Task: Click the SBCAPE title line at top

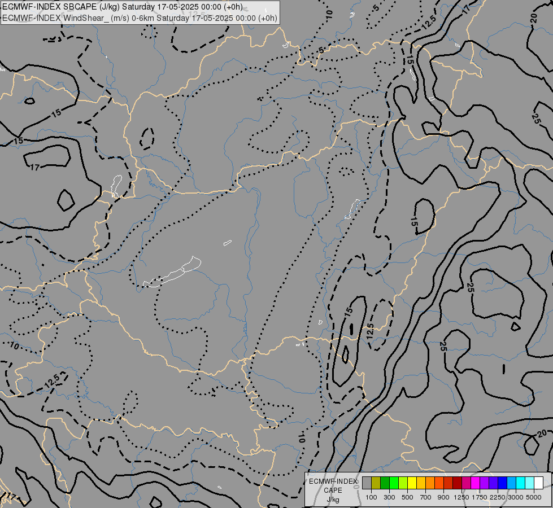Action: tap(123, 7)
